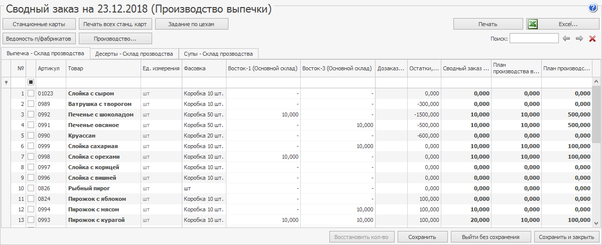Sort by the Фасовка column header
This screenshot has width=602, height=245.
(x=203, y=68)
